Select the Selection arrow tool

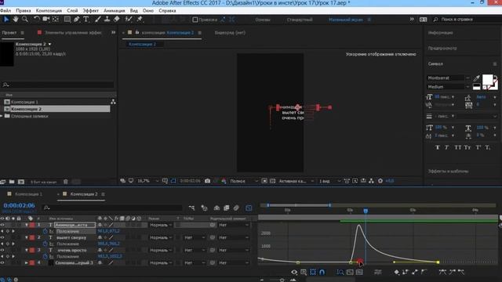tap(6, 19)
